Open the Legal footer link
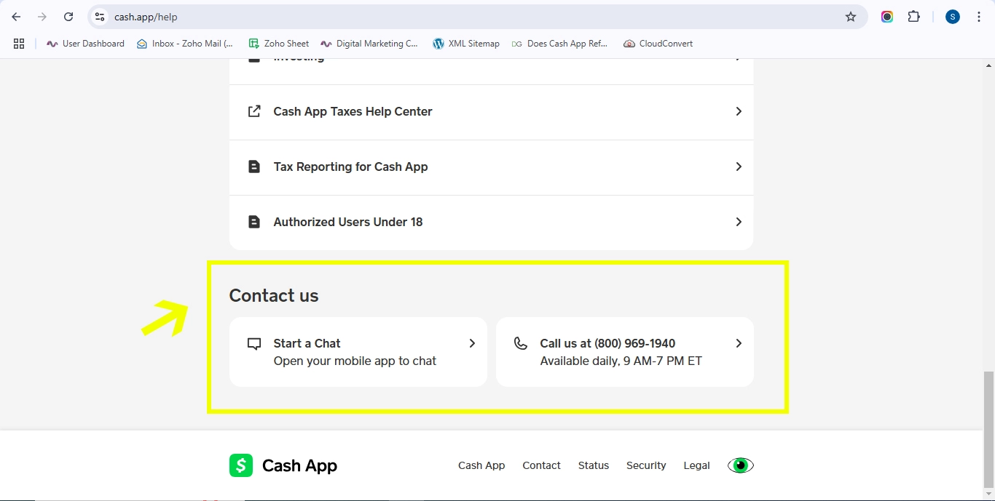Image resolution: width=995 pixels, height=501 pixels. (696, 465)
